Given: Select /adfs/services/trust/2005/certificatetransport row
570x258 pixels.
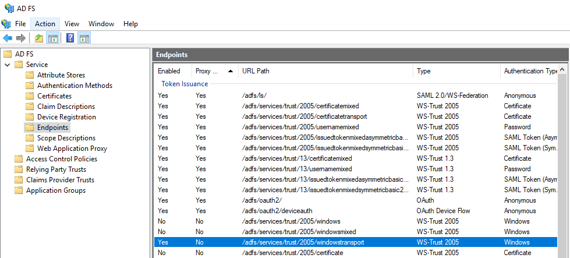Looking at the screenshot, I should [356, 116].
